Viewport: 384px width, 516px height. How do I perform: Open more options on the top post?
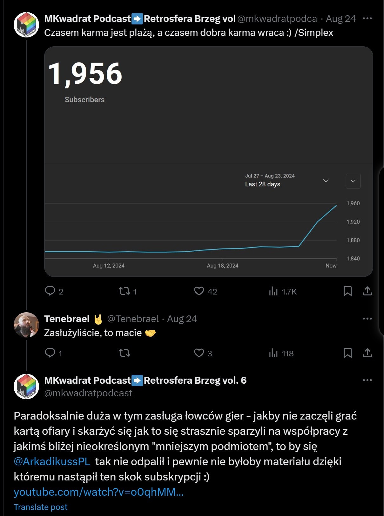[x=367, y=18]
